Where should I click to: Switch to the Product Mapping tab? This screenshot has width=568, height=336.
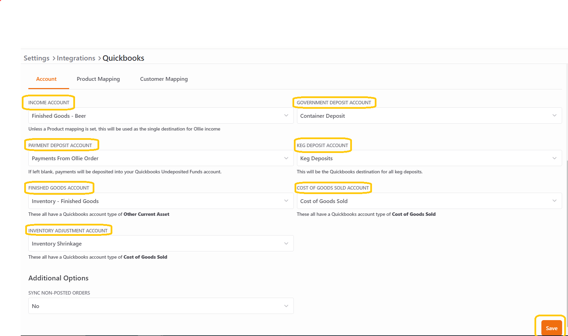click(98, 79)
